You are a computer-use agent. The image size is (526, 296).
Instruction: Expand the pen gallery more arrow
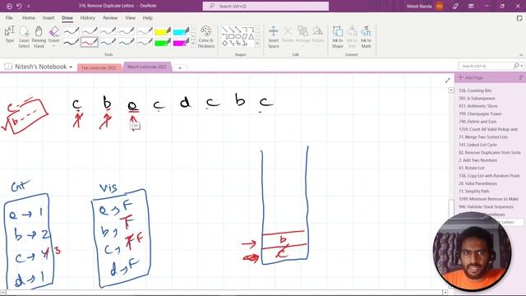[193, 44]
